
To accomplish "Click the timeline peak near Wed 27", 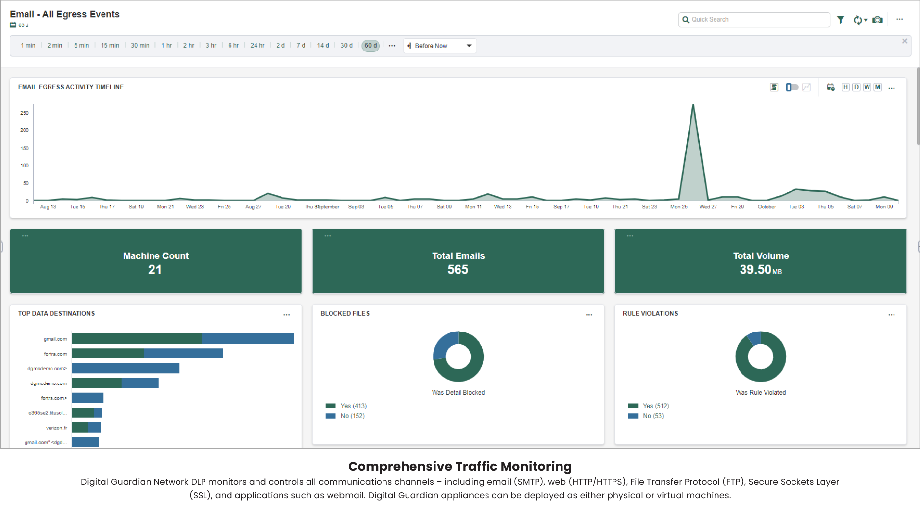I will pyautogui.click(x=693, y=105).
